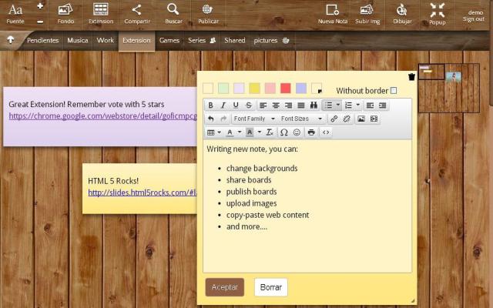Image resolution: width=493 pixels, height=308 pixels.
Task: Decrease font size with the minus icon
Action: click(40, 22)
